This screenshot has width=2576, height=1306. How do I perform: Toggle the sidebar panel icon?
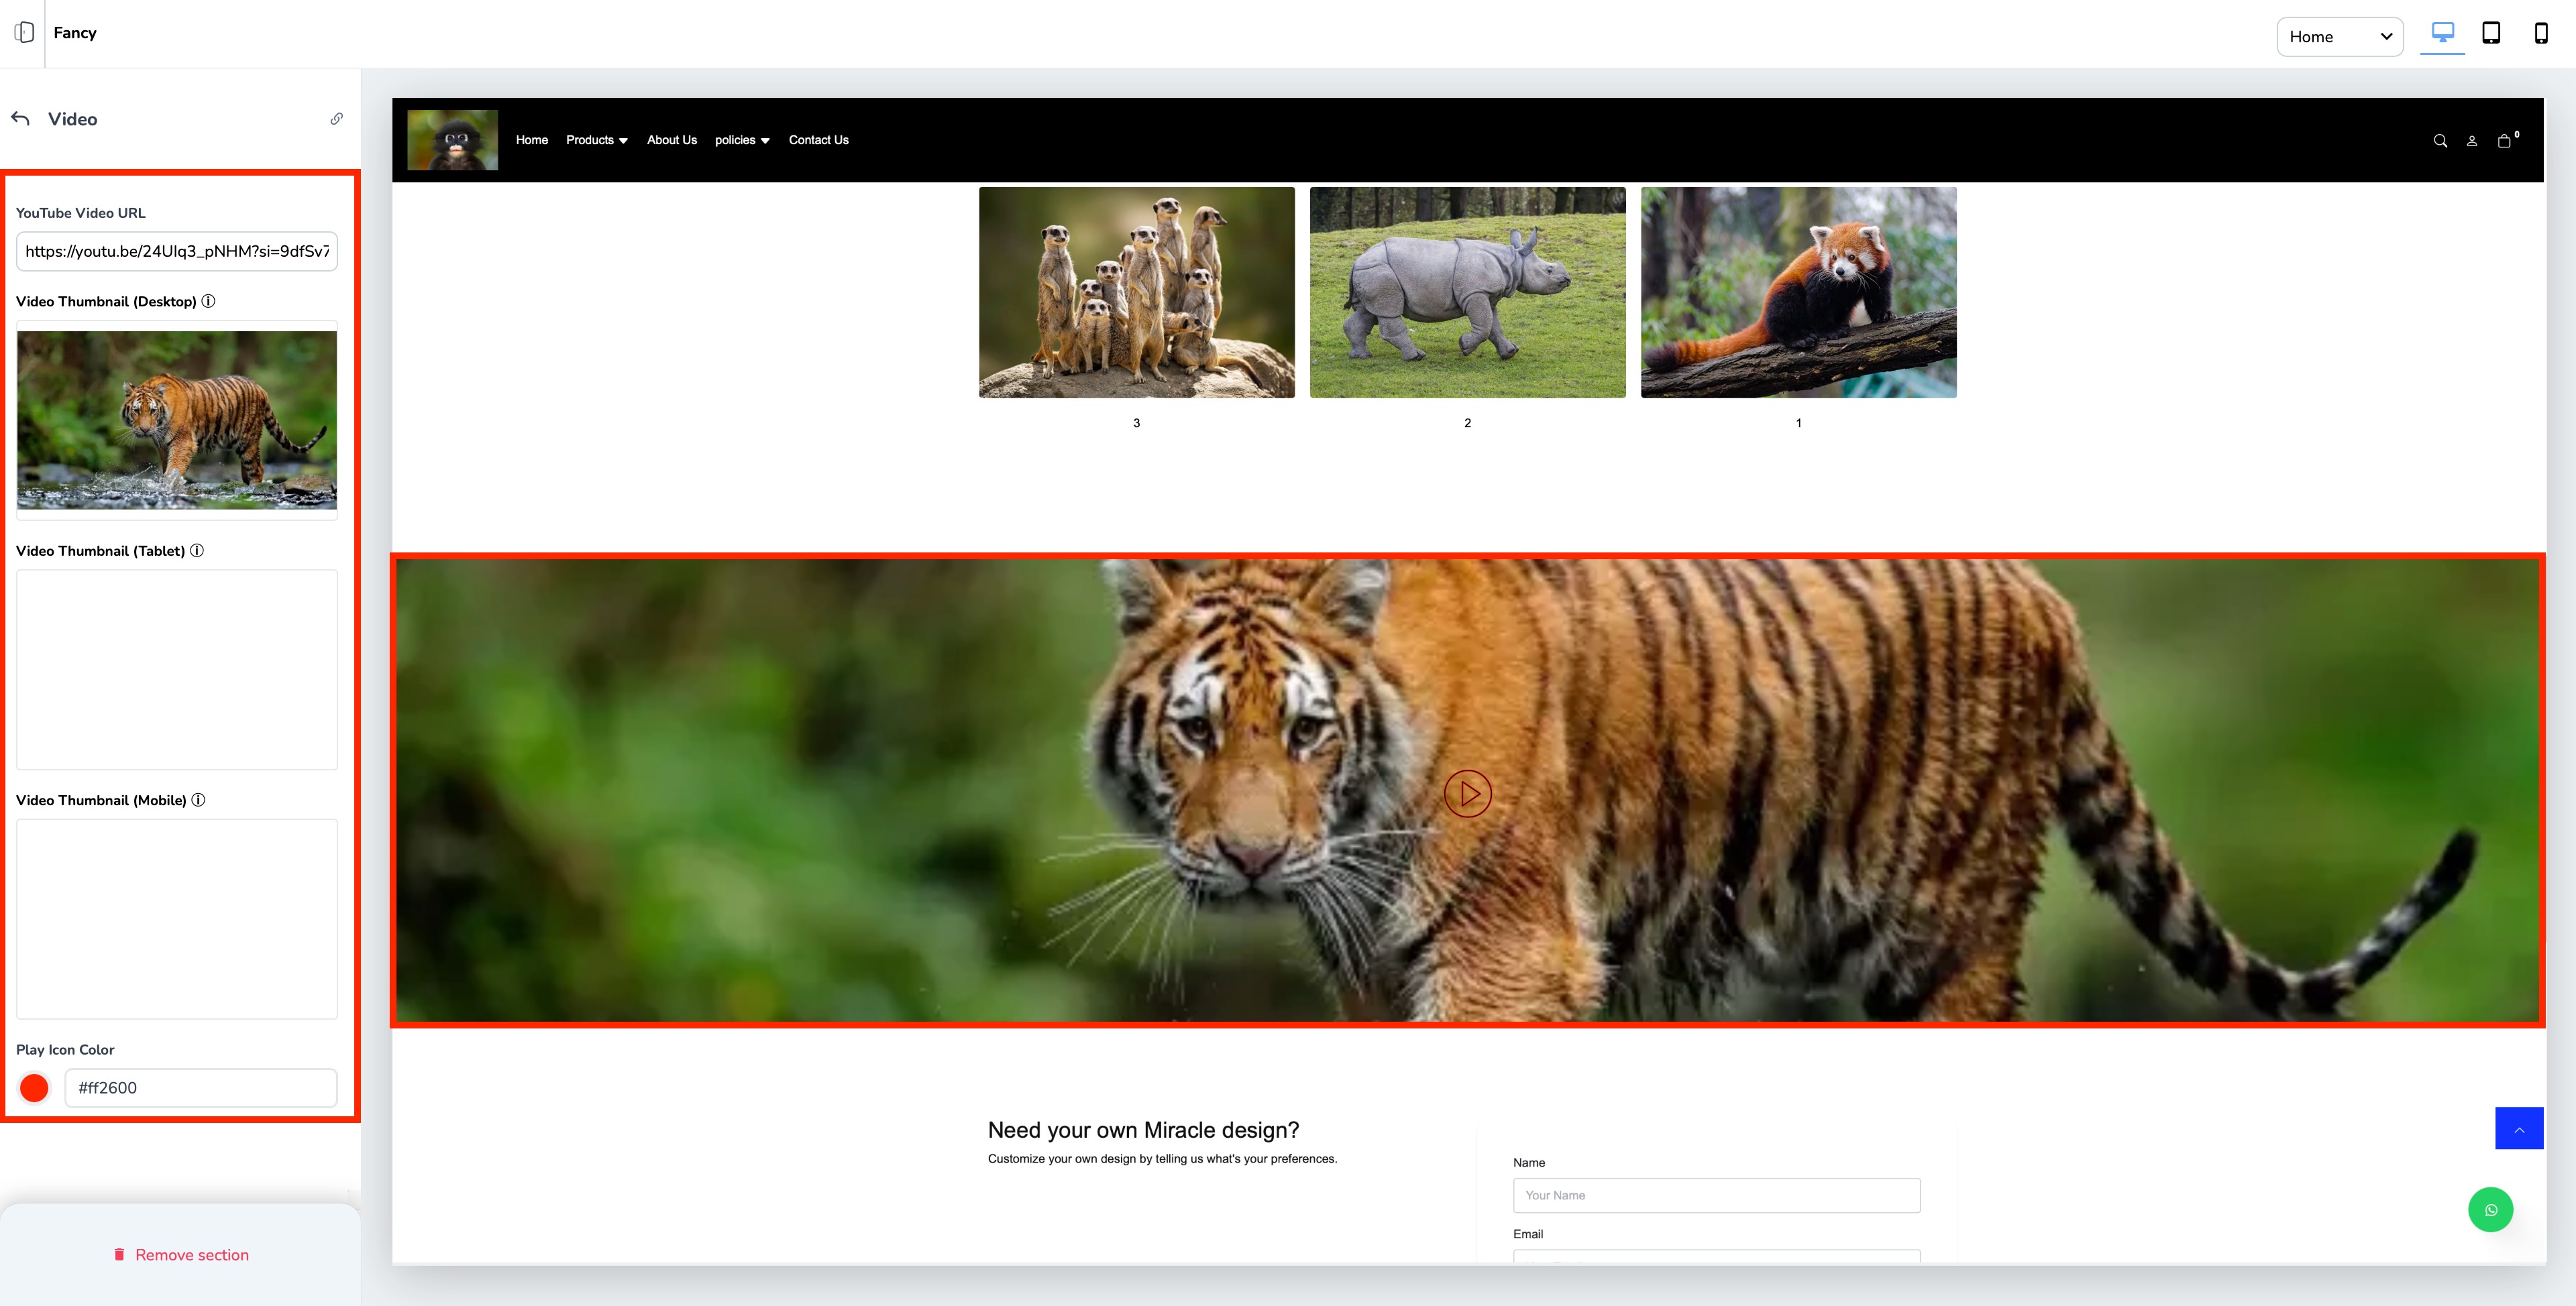(x=24, y=33)
